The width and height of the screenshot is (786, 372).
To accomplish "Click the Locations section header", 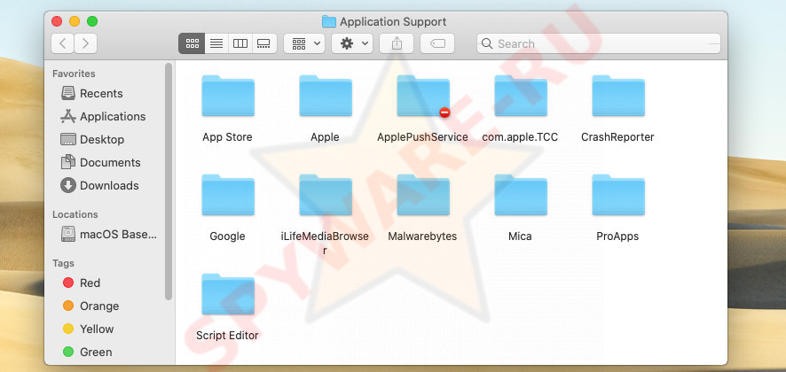I will [75, 214].
